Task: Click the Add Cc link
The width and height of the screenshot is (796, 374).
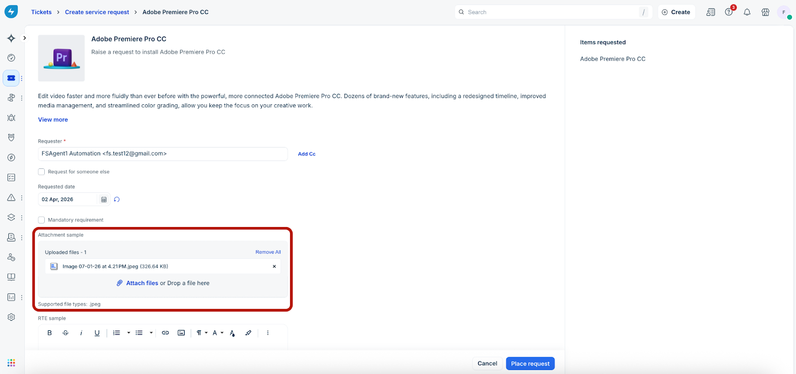Action: point(306,154)
